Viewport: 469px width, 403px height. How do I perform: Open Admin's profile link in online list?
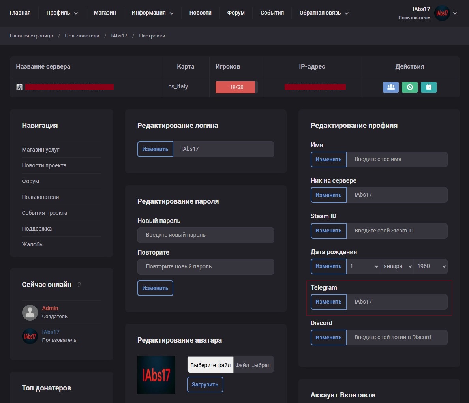pyautogui.click(x=50, y=308)
